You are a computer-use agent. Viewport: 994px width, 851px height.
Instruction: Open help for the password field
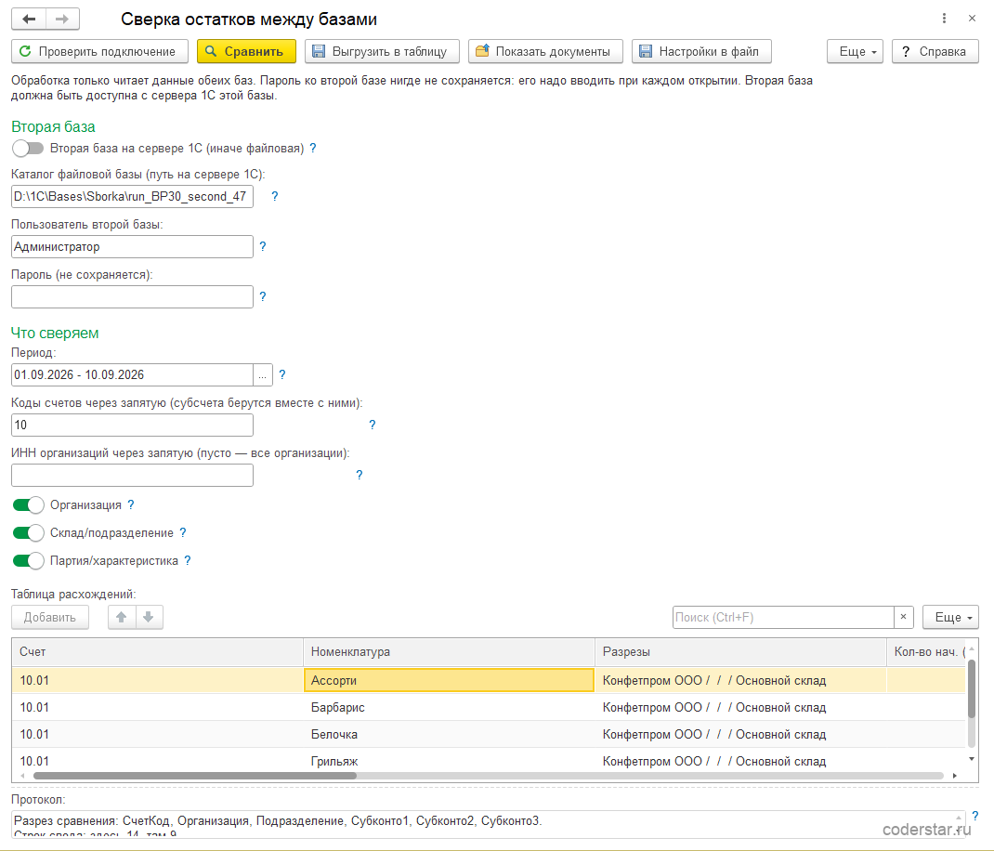[x=263, y=296]
